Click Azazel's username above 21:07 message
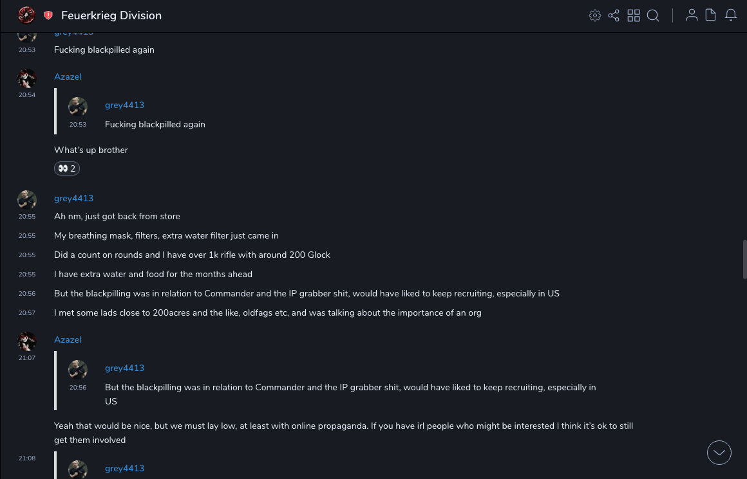747x479 pixels. tap(68, 339)
